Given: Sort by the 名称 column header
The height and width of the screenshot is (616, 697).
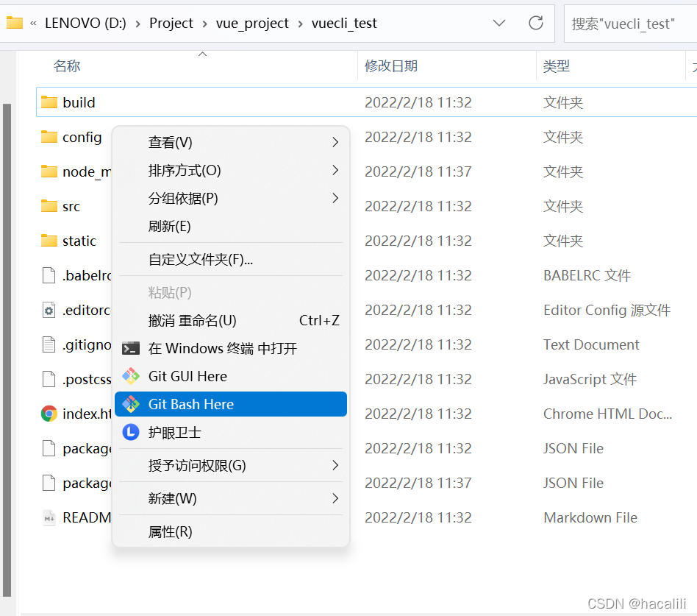Looking at the screenshot, I should pyautogui.click(x=67, y=66).
